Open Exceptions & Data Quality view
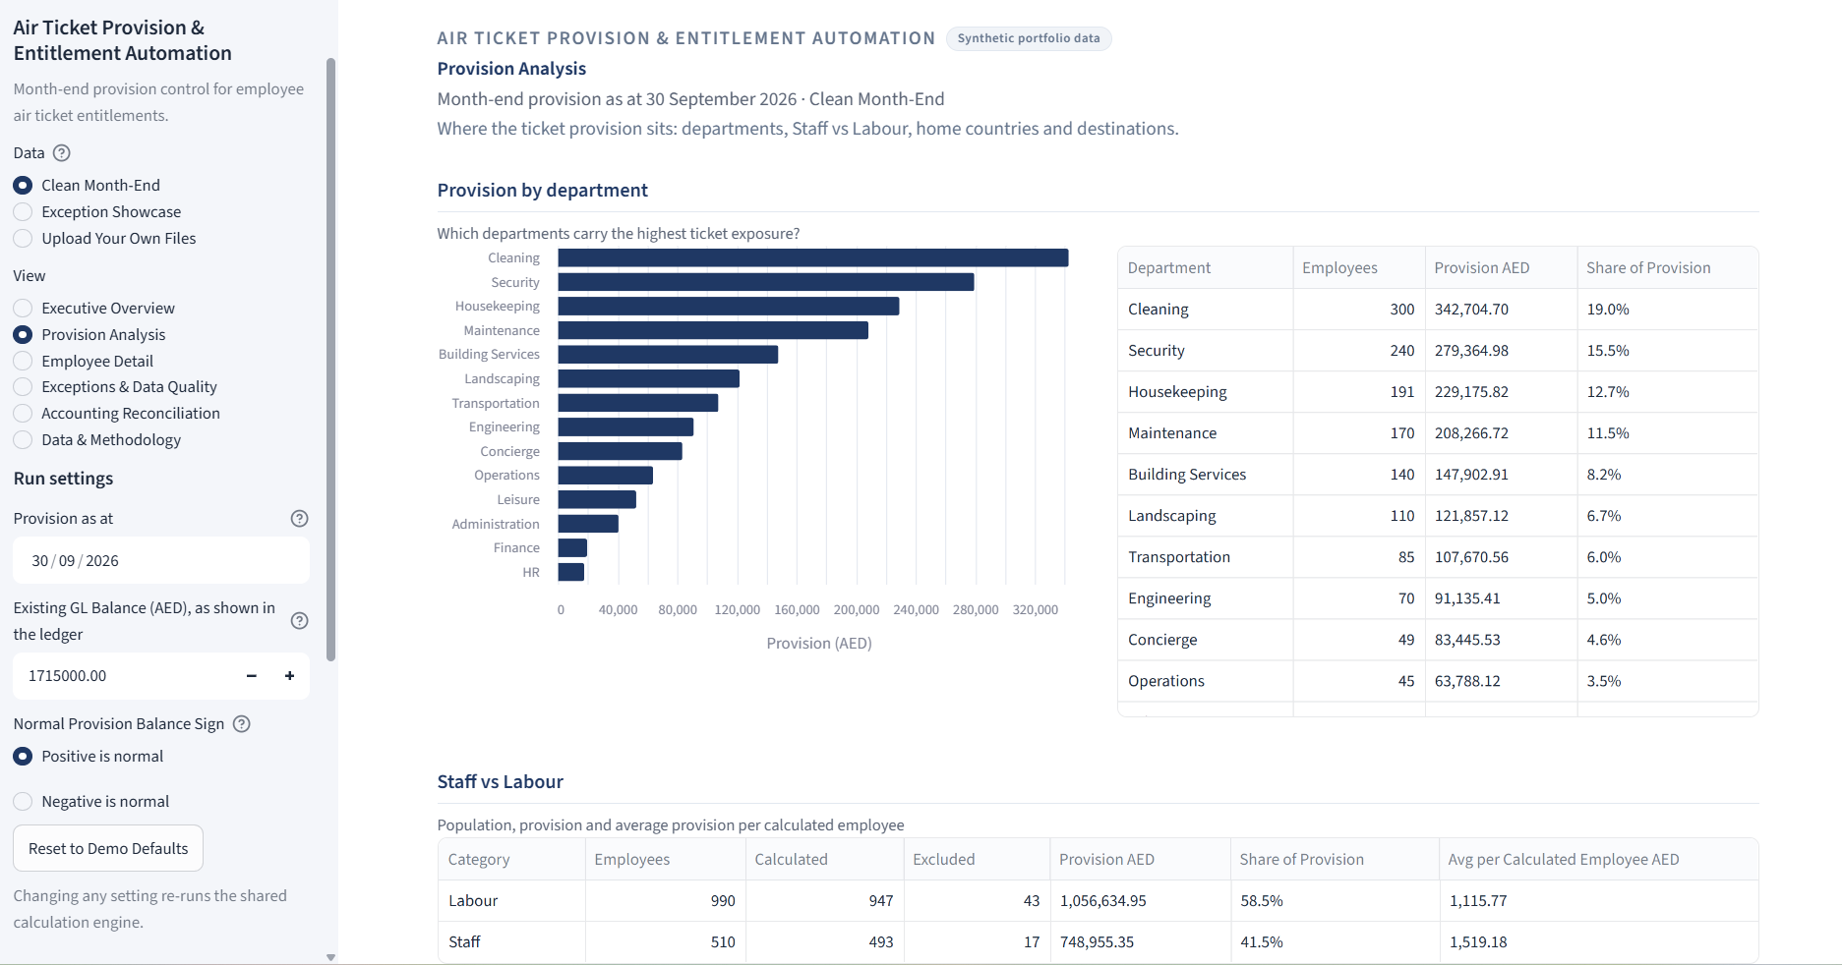The height and width of the screenshot is (965, 1842). click(115, 387)
